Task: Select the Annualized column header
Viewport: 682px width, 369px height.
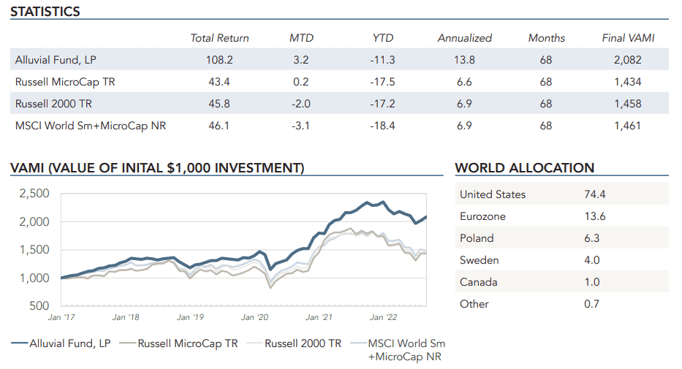Action: click(x=464, y=38)
